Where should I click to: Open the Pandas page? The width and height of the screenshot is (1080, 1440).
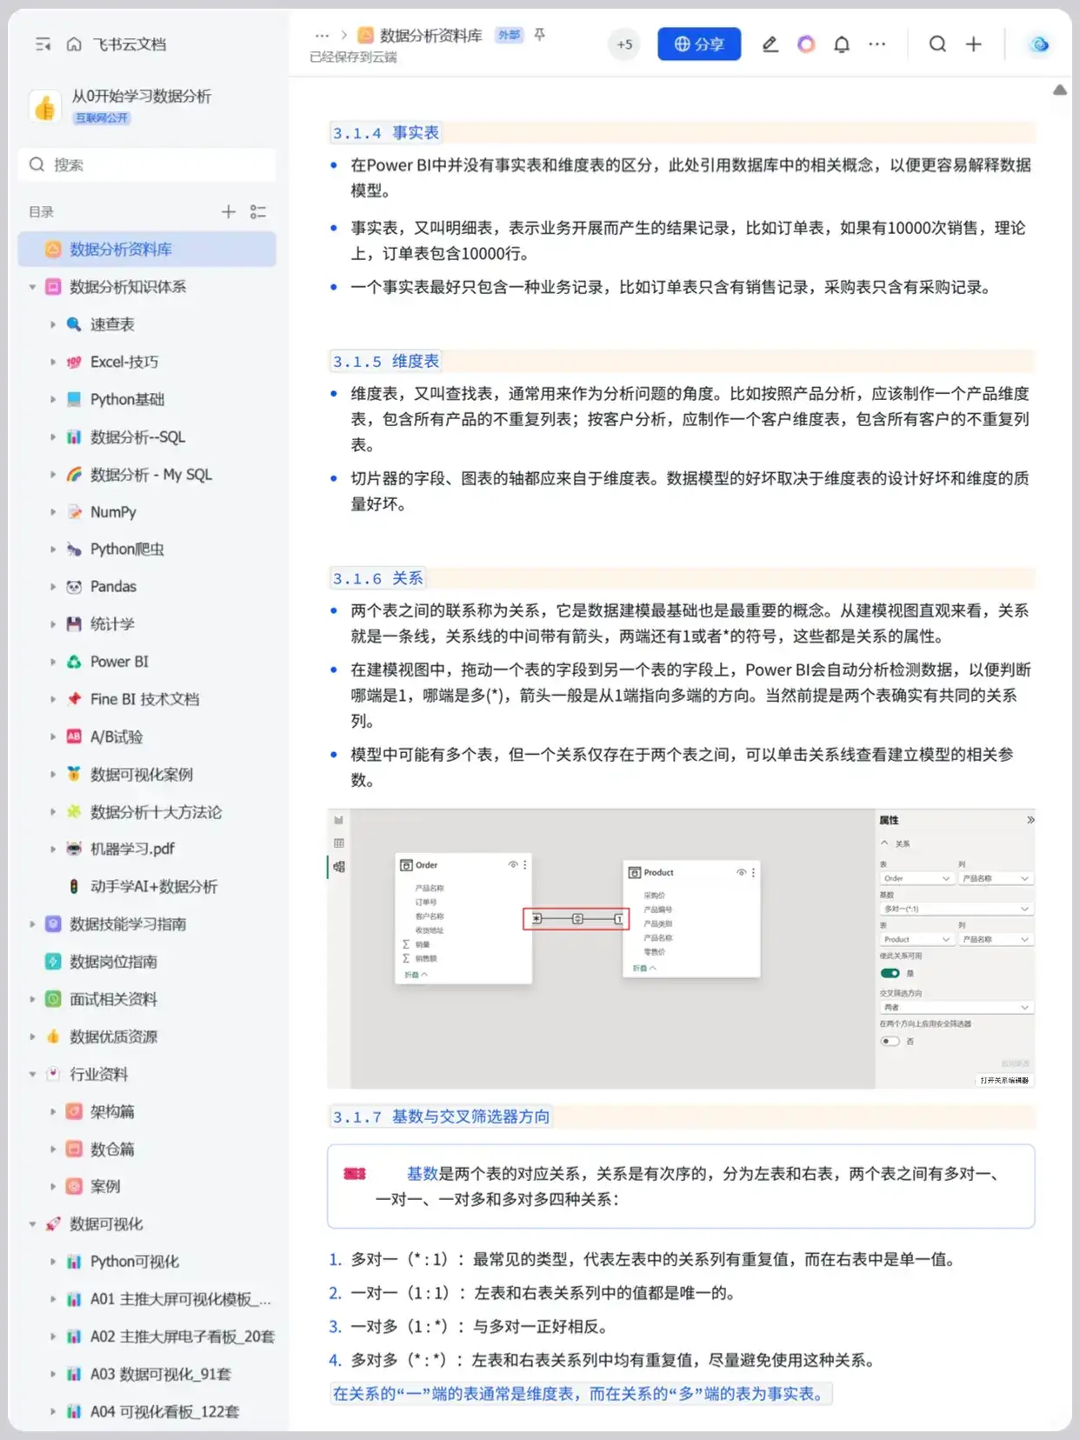(x=113, y=587)
